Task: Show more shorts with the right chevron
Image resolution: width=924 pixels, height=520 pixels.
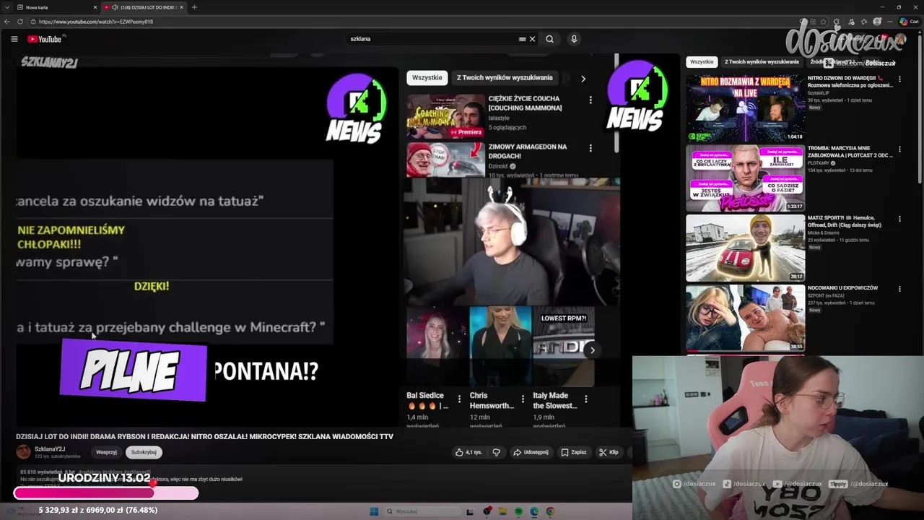Action: point(592,350)
